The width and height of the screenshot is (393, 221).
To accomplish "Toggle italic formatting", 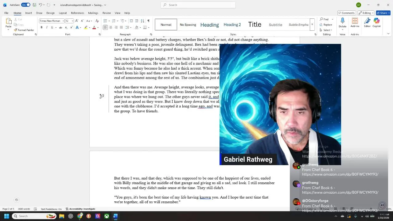I will (x=47, y=27).
